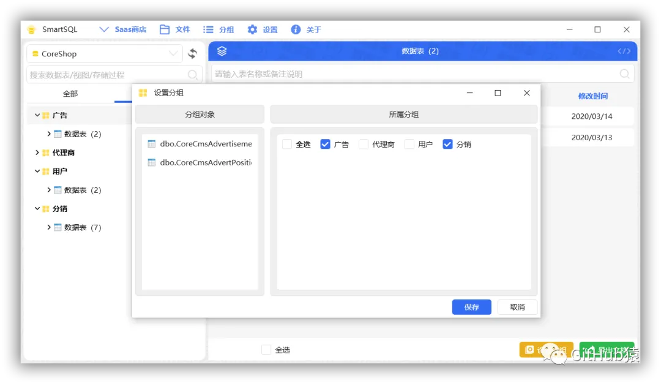Click the gear icon beside 设置
Screen dimensions: 661x384
click(x=252, y=29)
